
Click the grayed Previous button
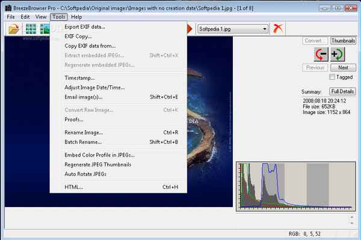point(315,68)
